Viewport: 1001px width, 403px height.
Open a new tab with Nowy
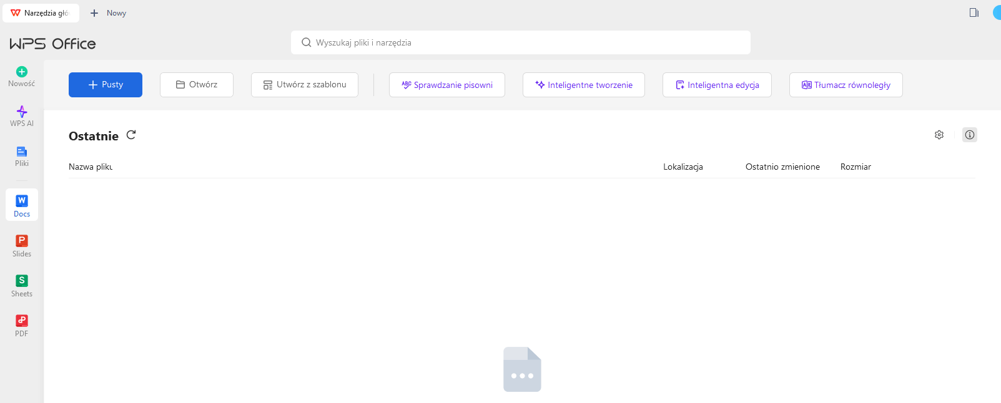109,13
